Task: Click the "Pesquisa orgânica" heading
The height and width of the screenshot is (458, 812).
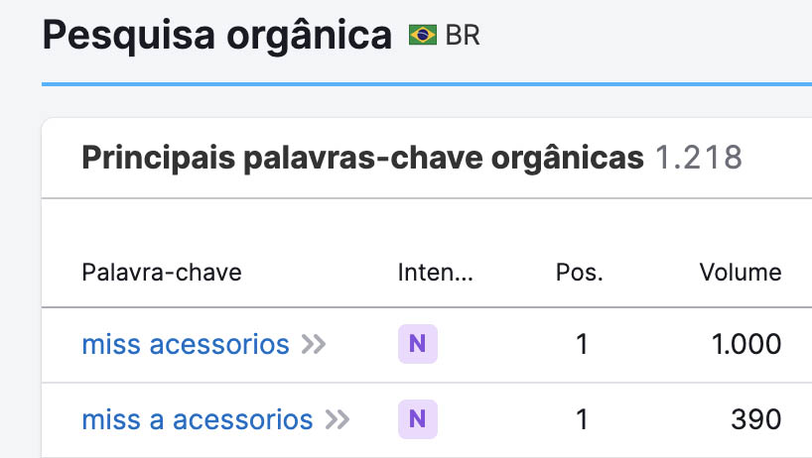Action: click(217, 36)
